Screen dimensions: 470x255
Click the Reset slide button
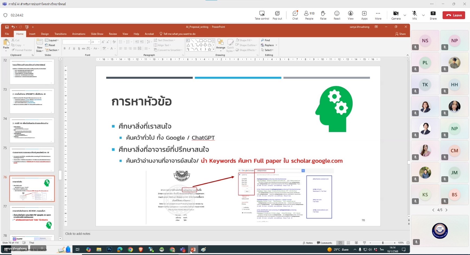click(x=50, y=45)
